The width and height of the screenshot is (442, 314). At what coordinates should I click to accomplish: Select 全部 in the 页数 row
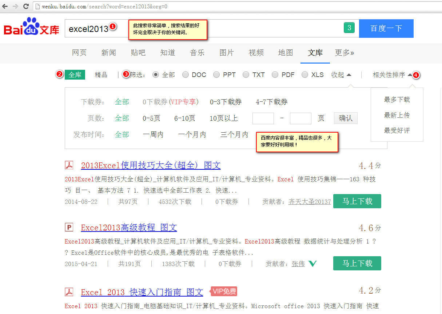coord(122,118)
